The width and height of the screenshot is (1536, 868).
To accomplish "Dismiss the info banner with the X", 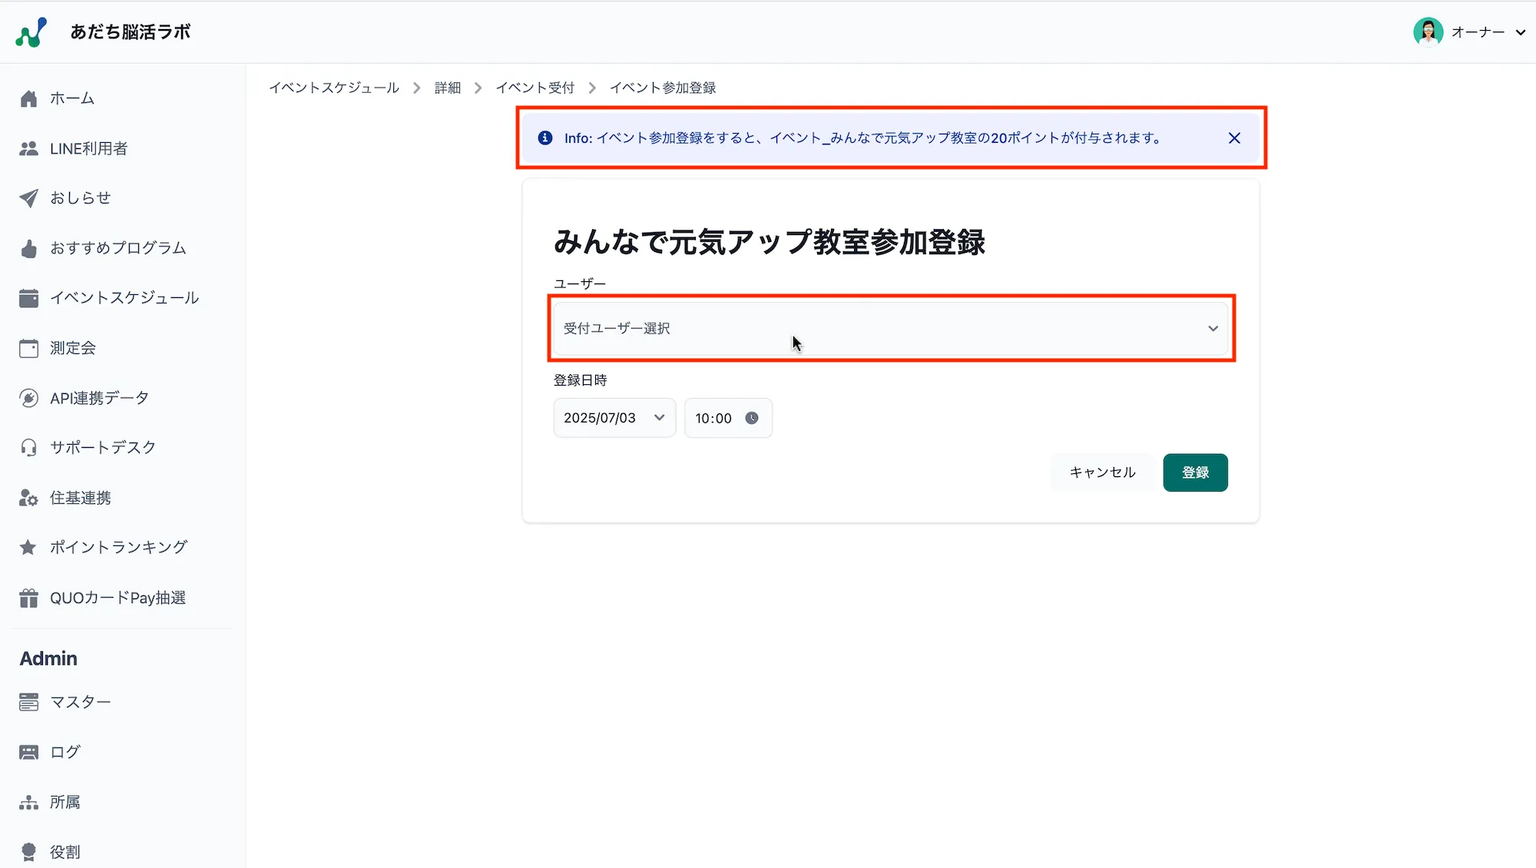I will click(1234, 137).
